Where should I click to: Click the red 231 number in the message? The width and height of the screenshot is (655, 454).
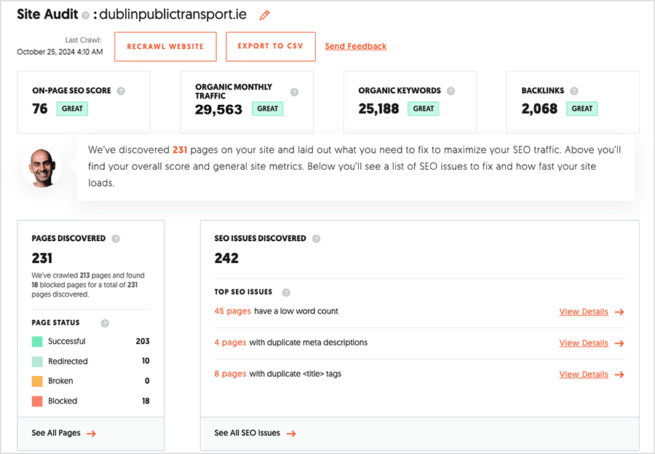click(180, 150)
